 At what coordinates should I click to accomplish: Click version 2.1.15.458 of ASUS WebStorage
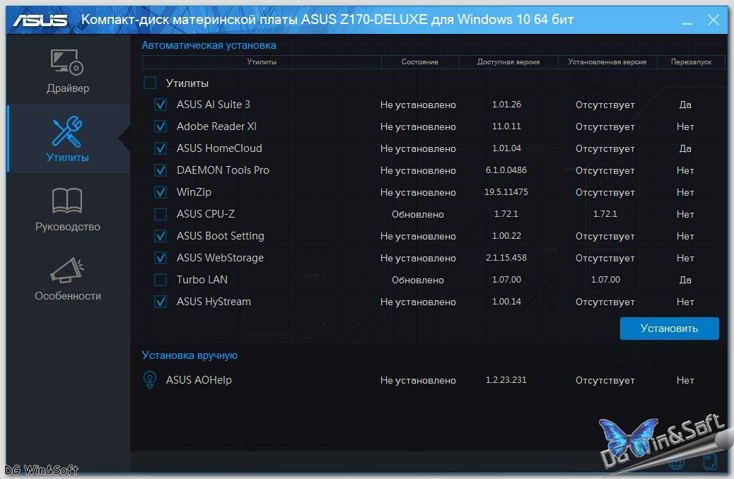(x=506, y=258)
